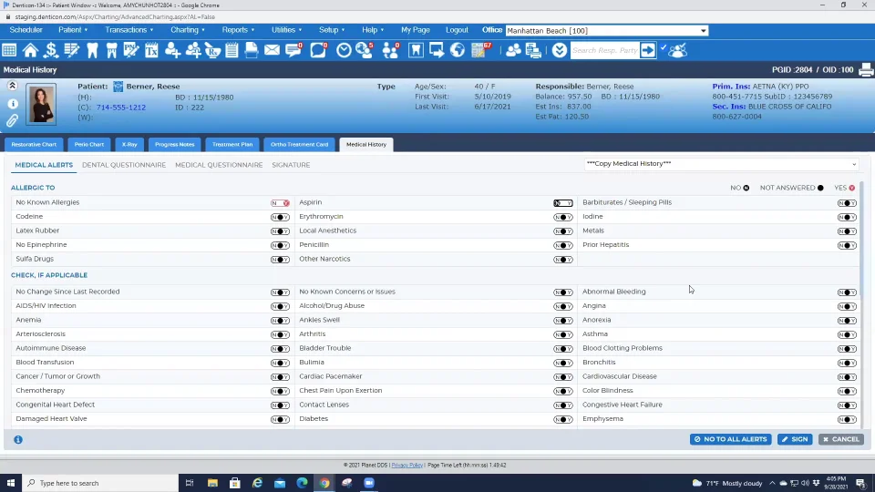Click the double chevron down circle icon

tap(559, 50)
